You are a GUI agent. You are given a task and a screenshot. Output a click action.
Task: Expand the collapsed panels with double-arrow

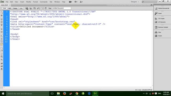(170, 5)
